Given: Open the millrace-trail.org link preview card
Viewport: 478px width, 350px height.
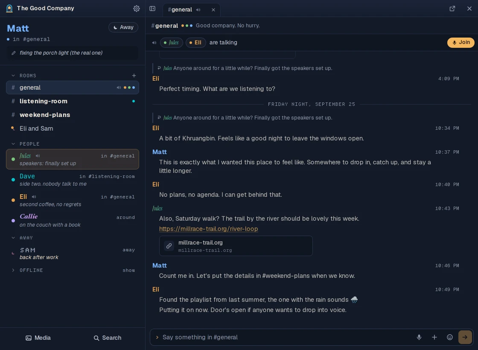Looking at the screenshot, I should click(x=236, y=246).
